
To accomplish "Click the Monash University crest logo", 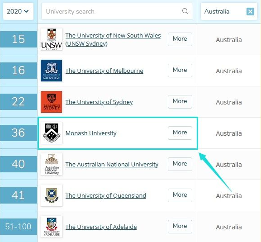I will (52, 133).
